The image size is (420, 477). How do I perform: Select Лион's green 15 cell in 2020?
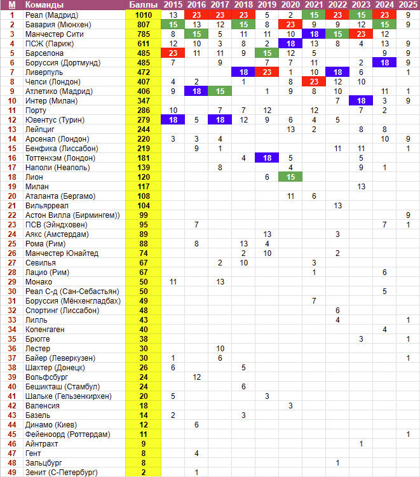click(x=290, y=177)
